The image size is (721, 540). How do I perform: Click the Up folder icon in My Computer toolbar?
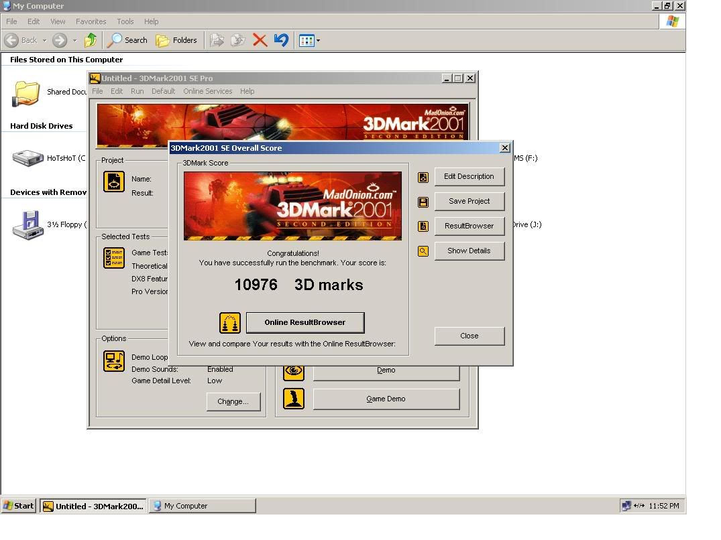91,40
